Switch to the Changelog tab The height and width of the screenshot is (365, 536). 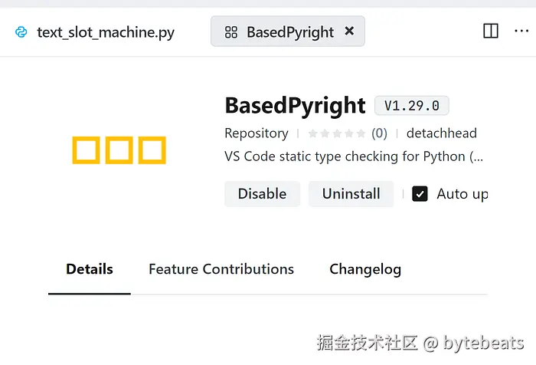(x=365, y=269)
